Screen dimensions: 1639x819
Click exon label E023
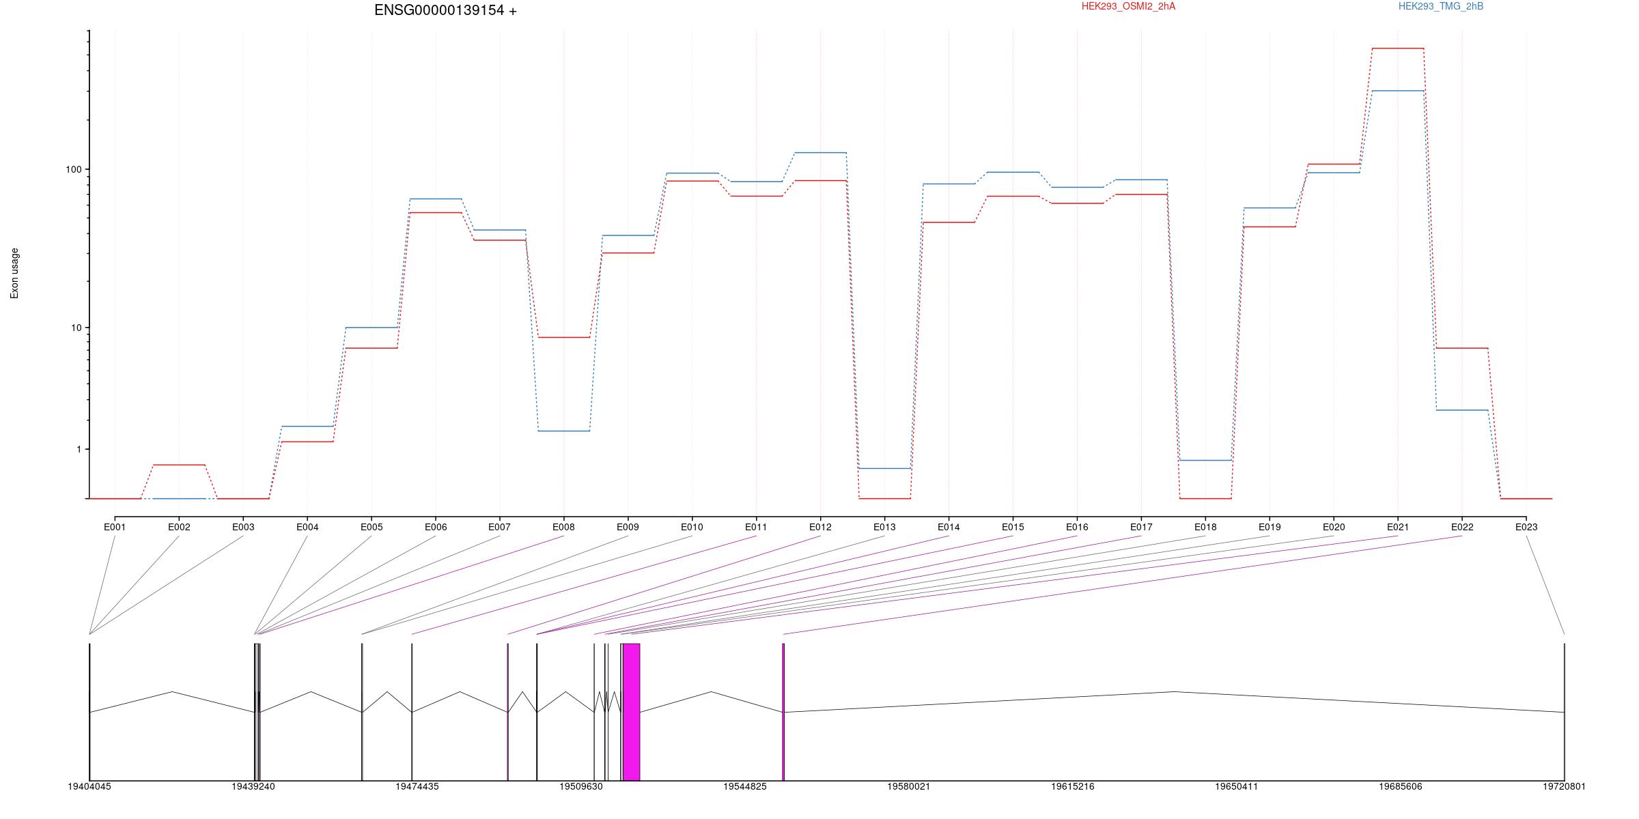point(1526,527)
